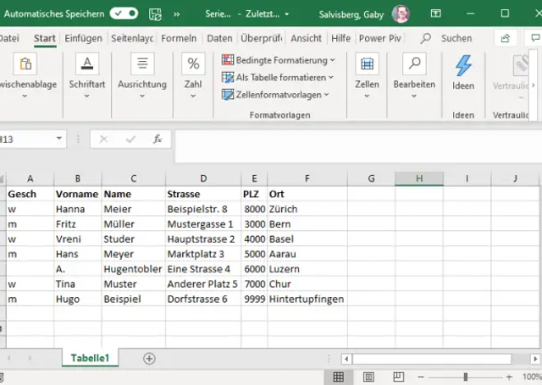Click horizontal scrollbar left arrow

click(346, 359)
